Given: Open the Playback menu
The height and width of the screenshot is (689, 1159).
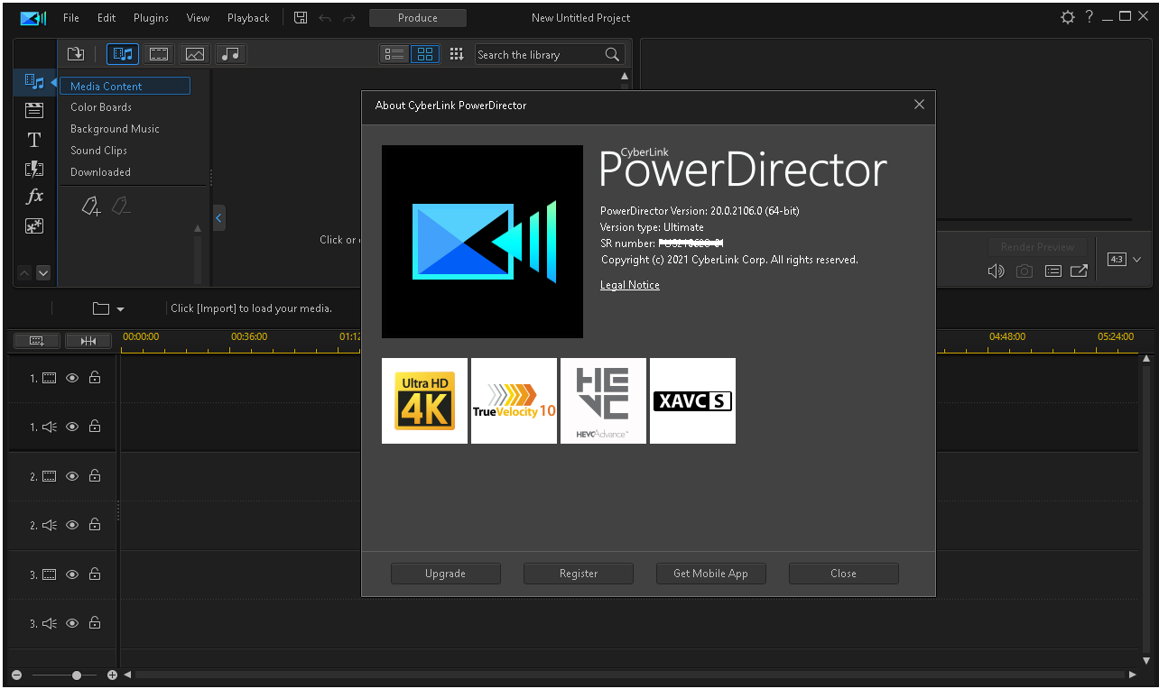Looking at the screenshot, I should pyautogui.click(x=248, y=18).
